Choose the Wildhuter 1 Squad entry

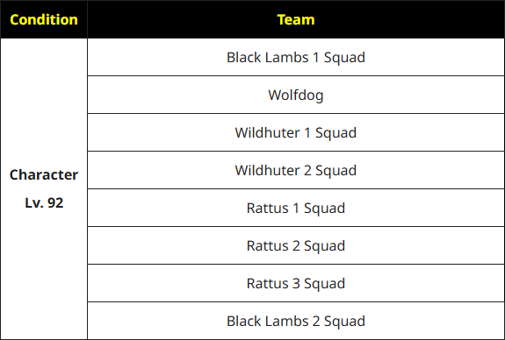coord(296,132)
